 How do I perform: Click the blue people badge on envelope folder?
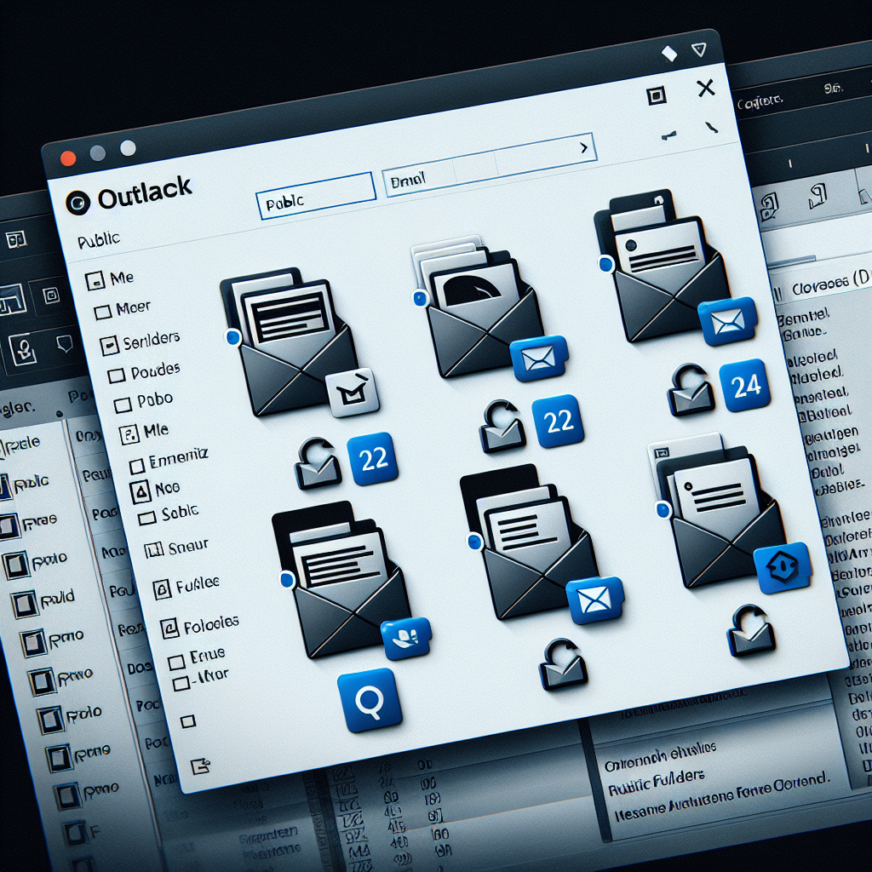[406, 638]
